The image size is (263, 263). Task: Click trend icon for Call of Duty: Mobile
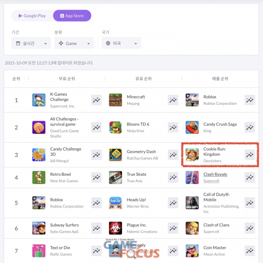click(249, 203)
